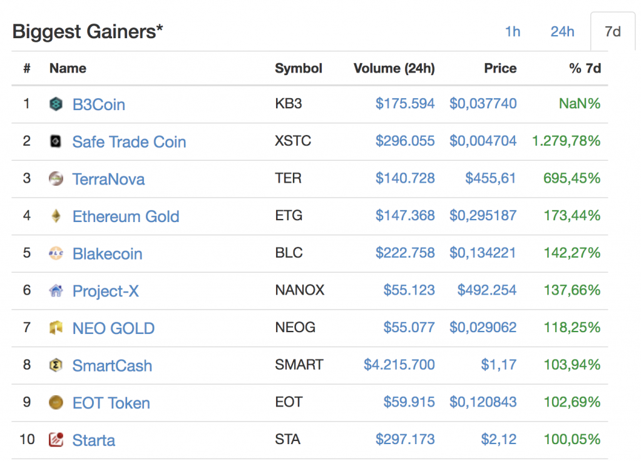The image size is (641, 461).
Task: Click the SmartCash sigma icon
Action: click(55, 365)
